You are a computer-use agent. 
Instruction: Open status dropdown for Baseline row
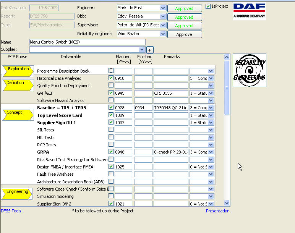211,108
